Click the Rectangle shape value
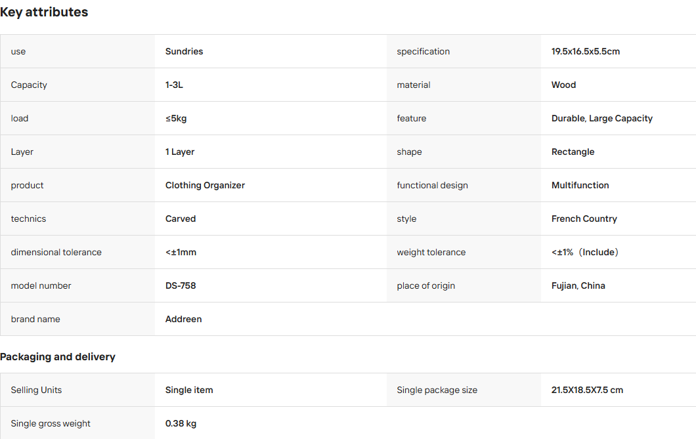Screen dimensions: 696x439 click(573, 152)
